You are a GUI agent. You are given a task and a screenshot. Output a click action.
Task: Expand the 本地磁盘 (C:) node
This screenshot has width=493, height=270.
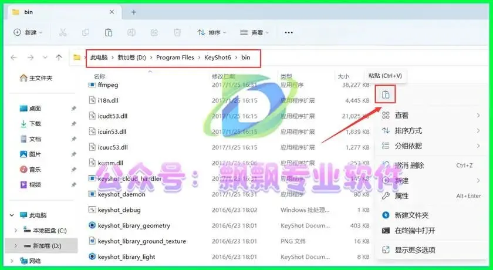click(16, 231)
